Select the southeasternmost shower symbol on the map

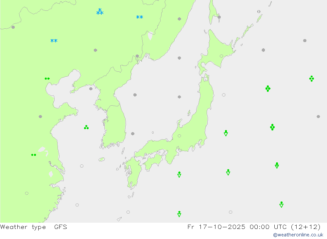click(281, 204)
